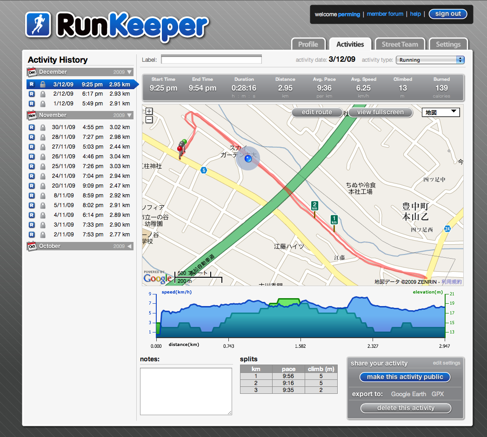Collapse the December 2009 section
Viewport: 487px width, 437px height.
[x=129, y=72]
